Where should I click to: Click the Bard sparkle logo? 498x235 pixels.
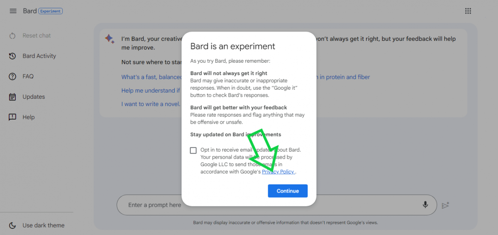(110, 39)
